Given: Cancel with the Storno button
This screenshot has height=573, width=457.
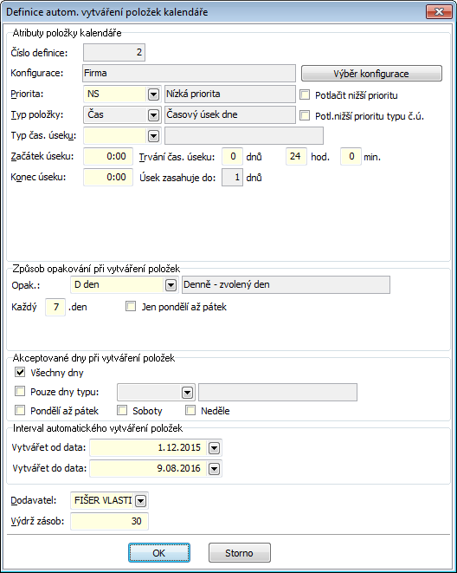Looking at the screenshot, I should click(239, 552).
